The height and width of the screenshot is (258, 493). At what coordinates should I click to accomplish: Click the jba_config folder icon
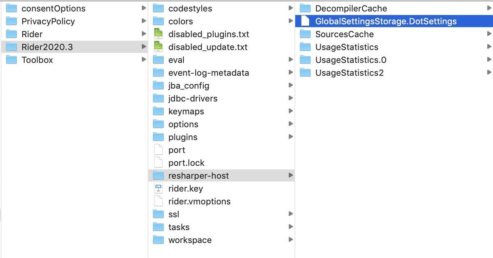coord(158,86)
